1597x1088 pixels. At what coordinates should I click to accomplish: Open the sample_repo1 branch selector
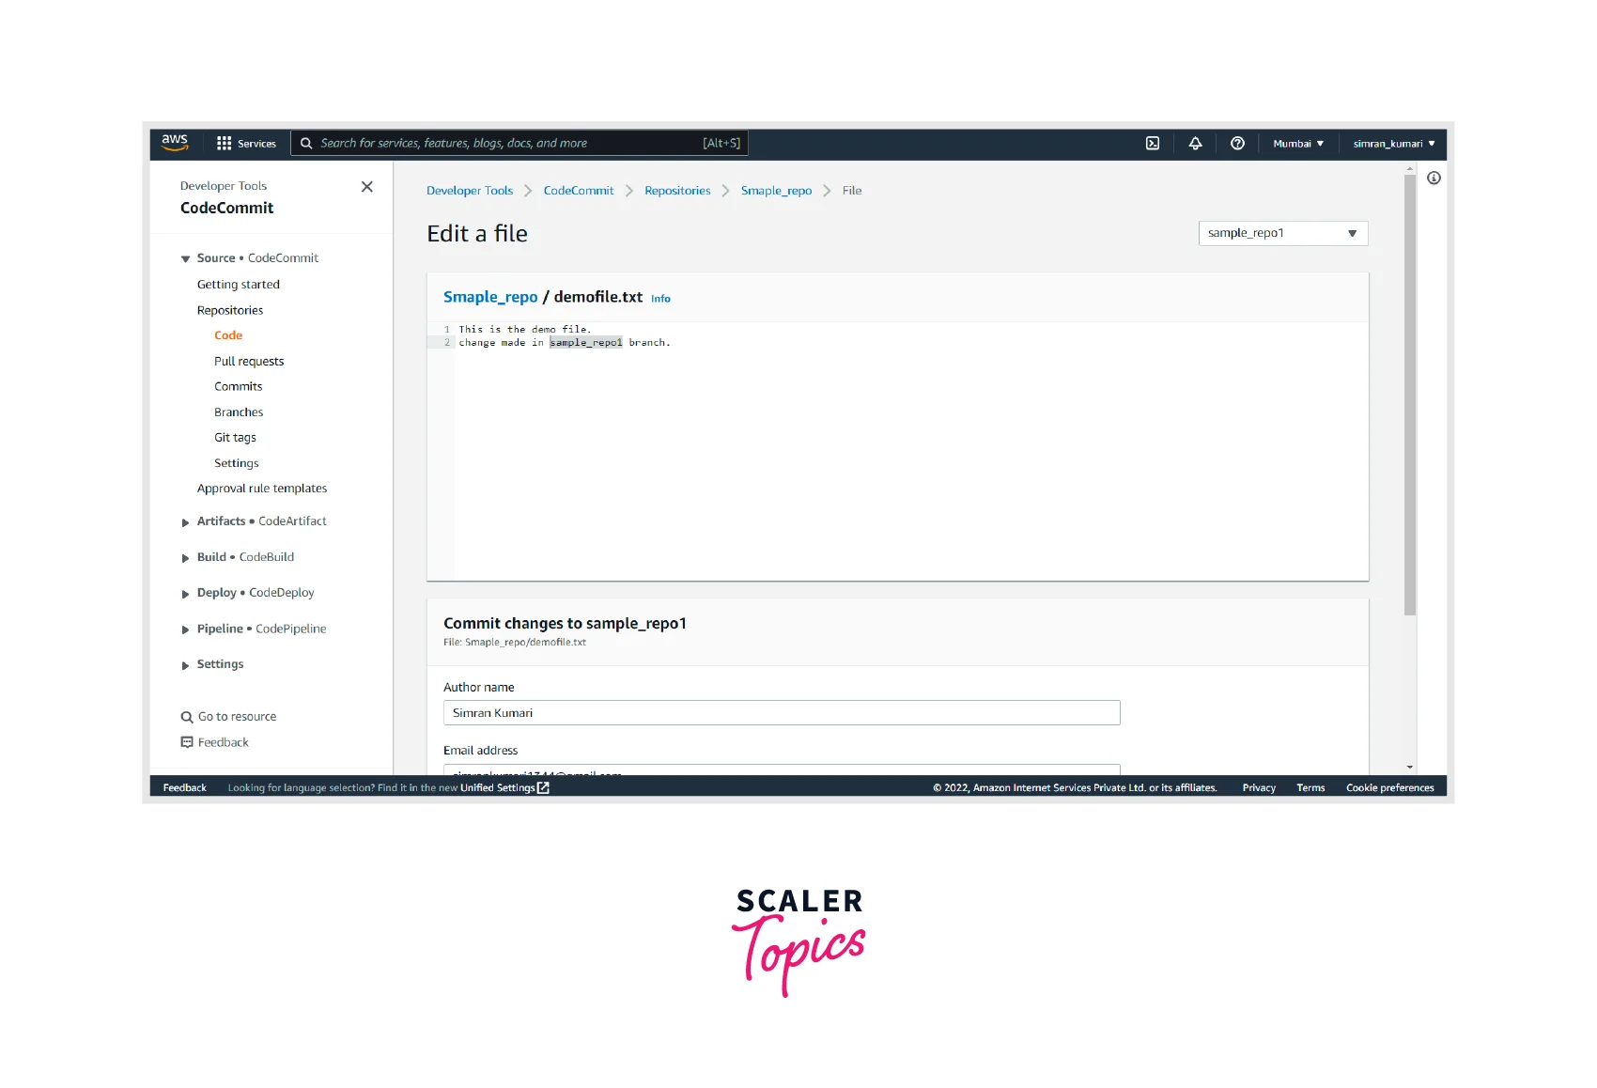tap(1282, 233)
